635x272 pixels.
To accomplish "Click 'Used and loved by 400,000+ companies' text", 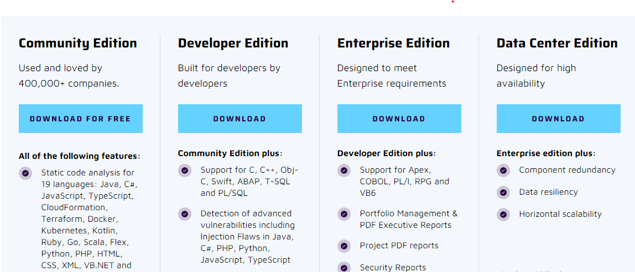I will coord(69,76).
